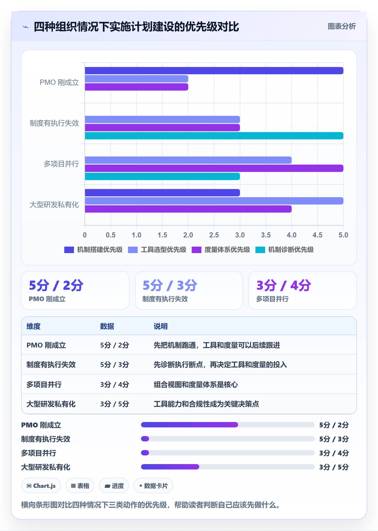Select the 多项目并行 table row cell
The height and width of the screenshot is (531, 378).
[44, 384]
